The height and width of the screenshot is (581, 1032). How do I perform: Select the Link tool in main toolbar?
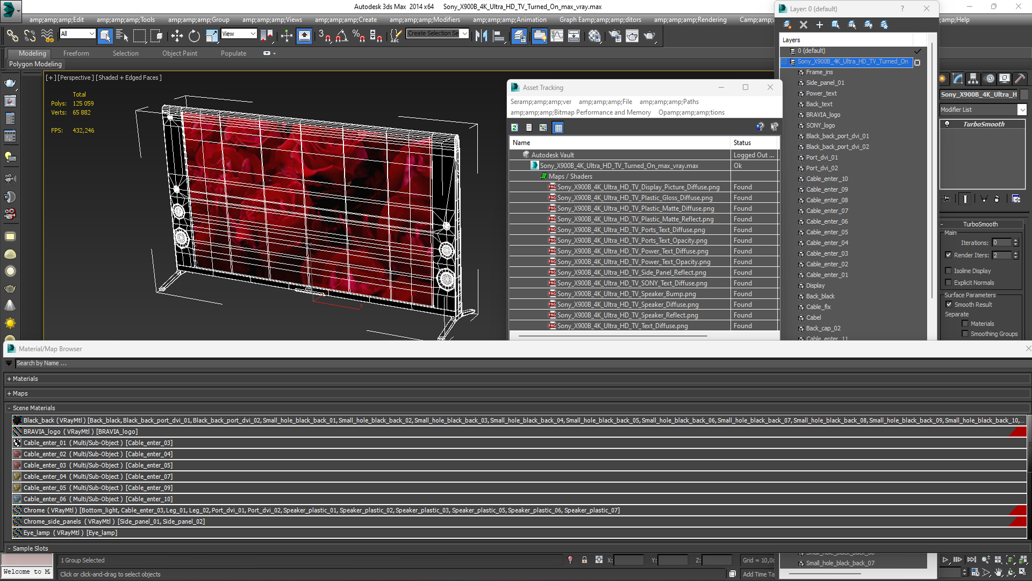click(x=12, y=36)
